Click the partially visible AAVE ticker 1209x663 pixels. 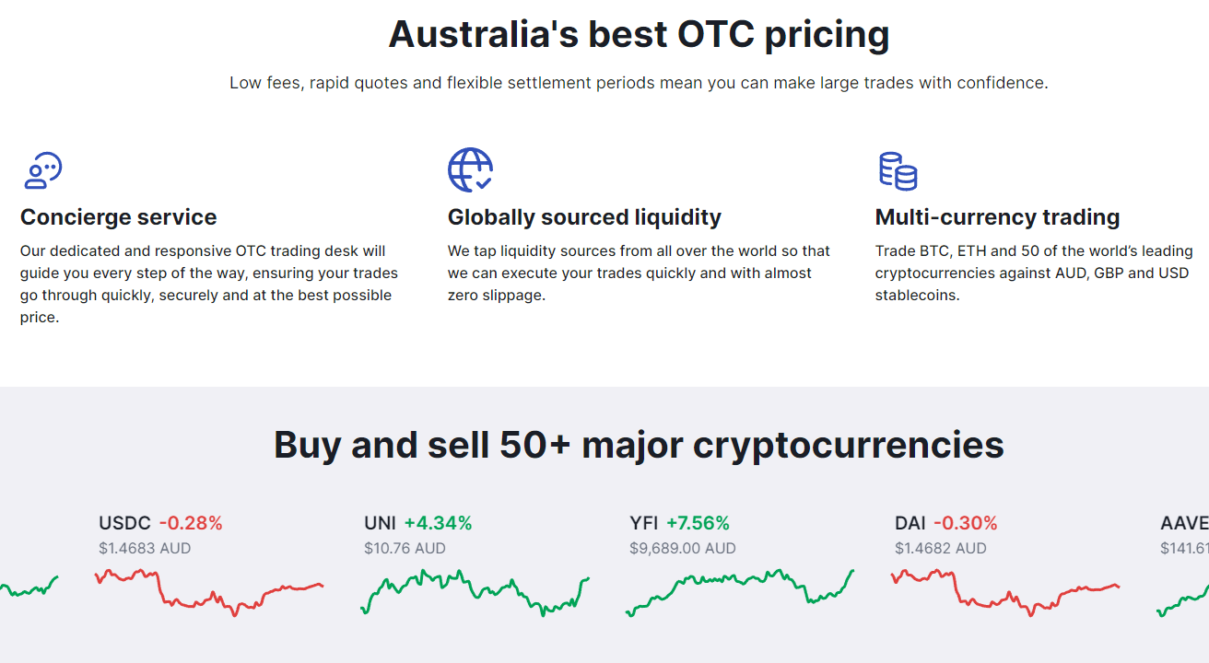pyautogui.click(x=1184, y=523)
